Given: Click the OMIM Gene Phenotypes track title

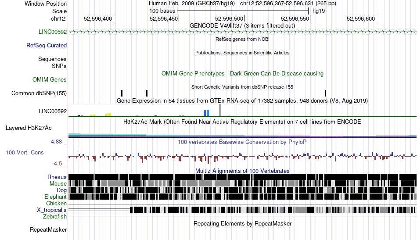Looking at the screenshot, I should tap(242, 74).
